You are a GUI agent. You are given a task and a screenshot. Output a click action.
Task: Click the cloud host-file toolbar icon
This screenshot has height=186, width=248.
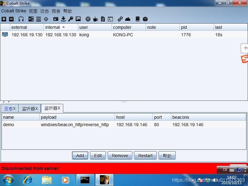click(128, 19)
